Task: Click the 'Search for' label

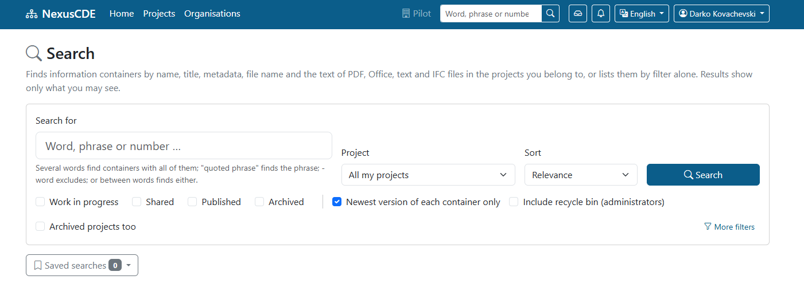Action: tap(56, 120)
